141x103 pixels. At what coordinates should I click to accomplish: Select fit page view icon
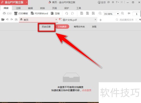(x=93, y=13)
